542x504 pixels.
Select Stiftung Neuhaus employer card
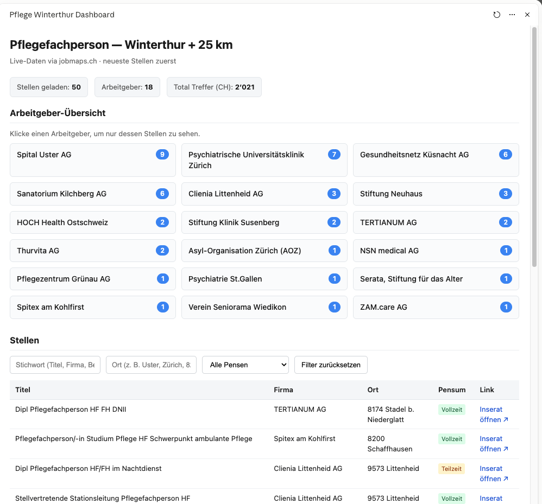click(x=436, y=194)
